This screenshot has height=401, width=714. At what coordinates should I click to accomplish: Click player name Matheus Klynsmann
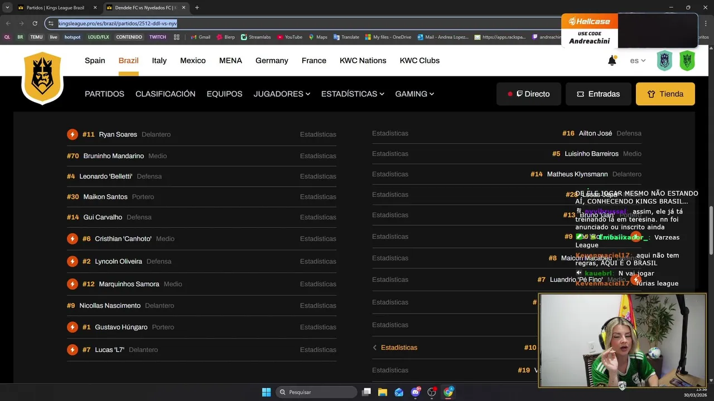tap(577, 174)
